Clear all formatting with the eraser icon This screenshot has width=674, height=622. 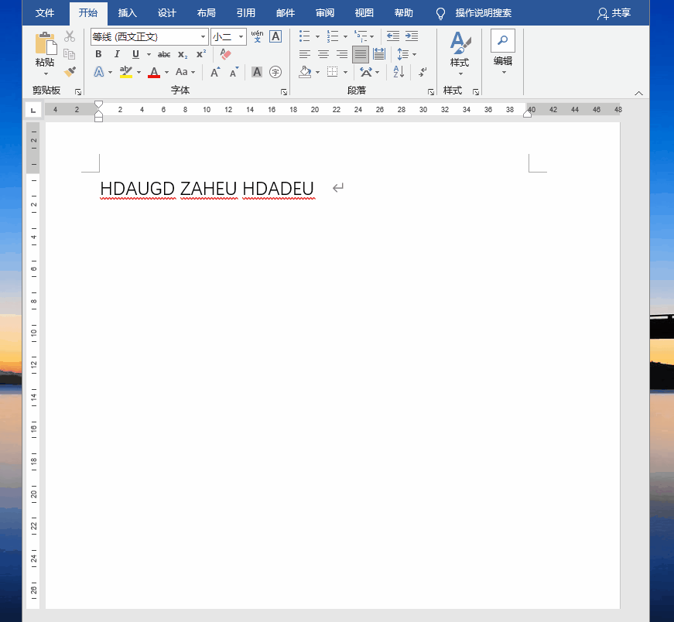point(225,54)
